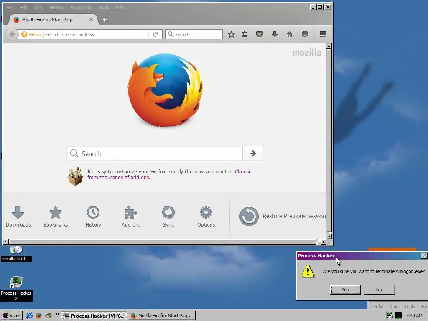Switch to Process Hacker taskbar button
The image size is (428, 321).
coord(94,316)
